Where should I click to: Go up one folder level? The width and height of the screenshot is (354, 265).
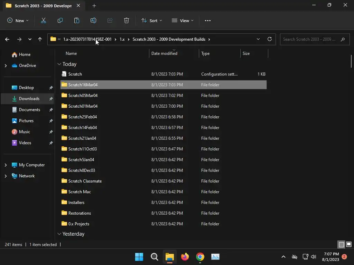[40, 39]
